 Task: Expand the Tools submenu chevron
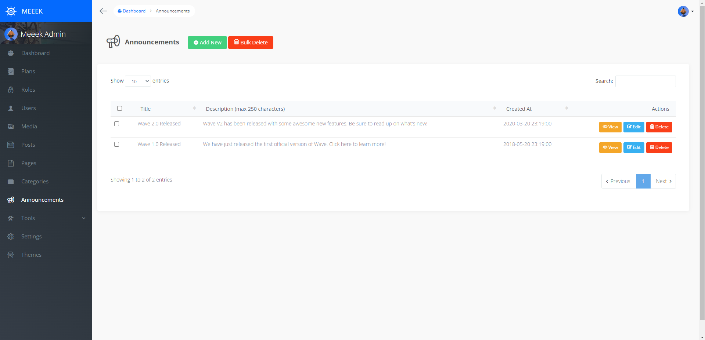click(84, 218)
